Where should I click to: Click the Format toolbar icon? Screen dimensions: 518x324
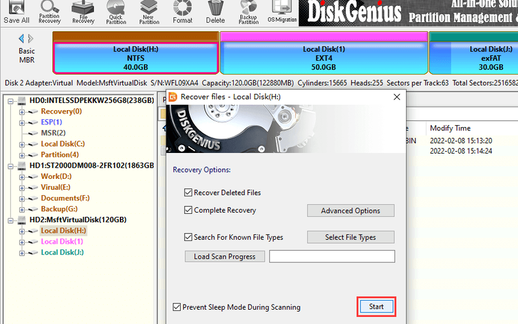click(x=183, y=12)
